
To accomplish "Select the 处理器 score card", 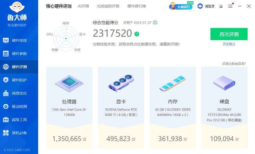I will [69, 108].
